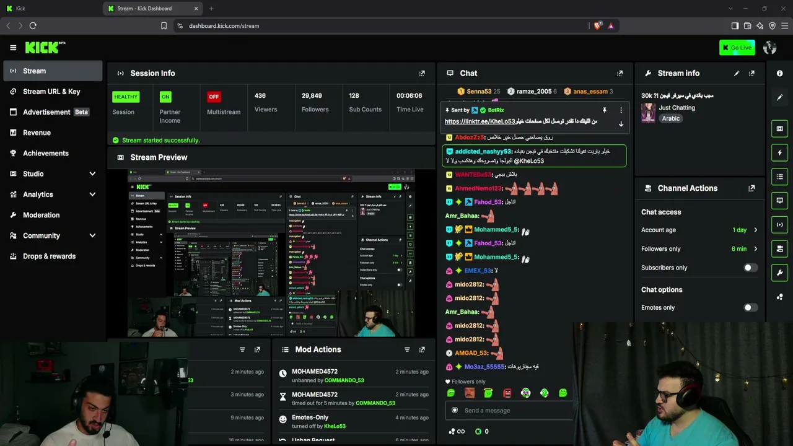Open the linktr.ee/KheLo53 link in pinned message

tap(480, 121)
